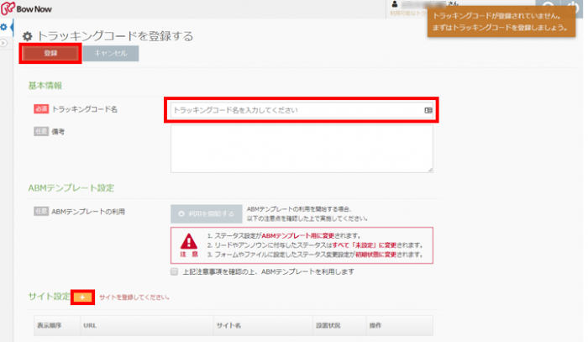Click the resize handle of 備考 textarea
The height and width of the screenshot is (342, 588).
430,169
